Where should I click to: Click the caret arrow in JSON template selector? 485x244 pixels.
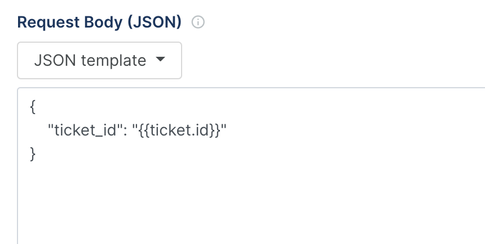(x=160, y=59)
